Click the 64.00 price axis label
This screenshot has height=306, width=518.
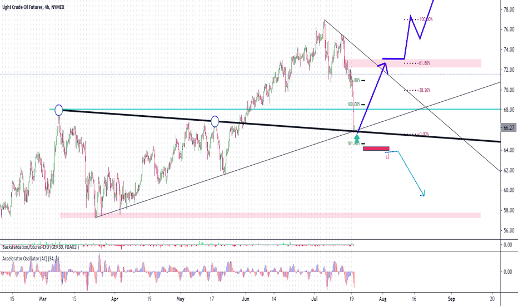509,150
